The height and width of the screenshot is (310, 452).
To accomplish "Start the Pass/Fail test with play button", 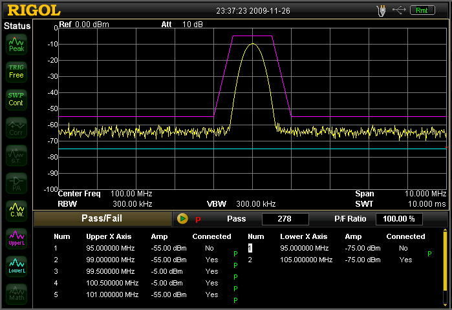I will coord(182,219).
